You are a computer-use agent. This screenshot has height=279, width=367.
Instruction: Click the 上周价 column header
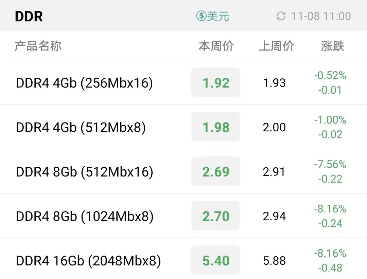coord(276,46)
